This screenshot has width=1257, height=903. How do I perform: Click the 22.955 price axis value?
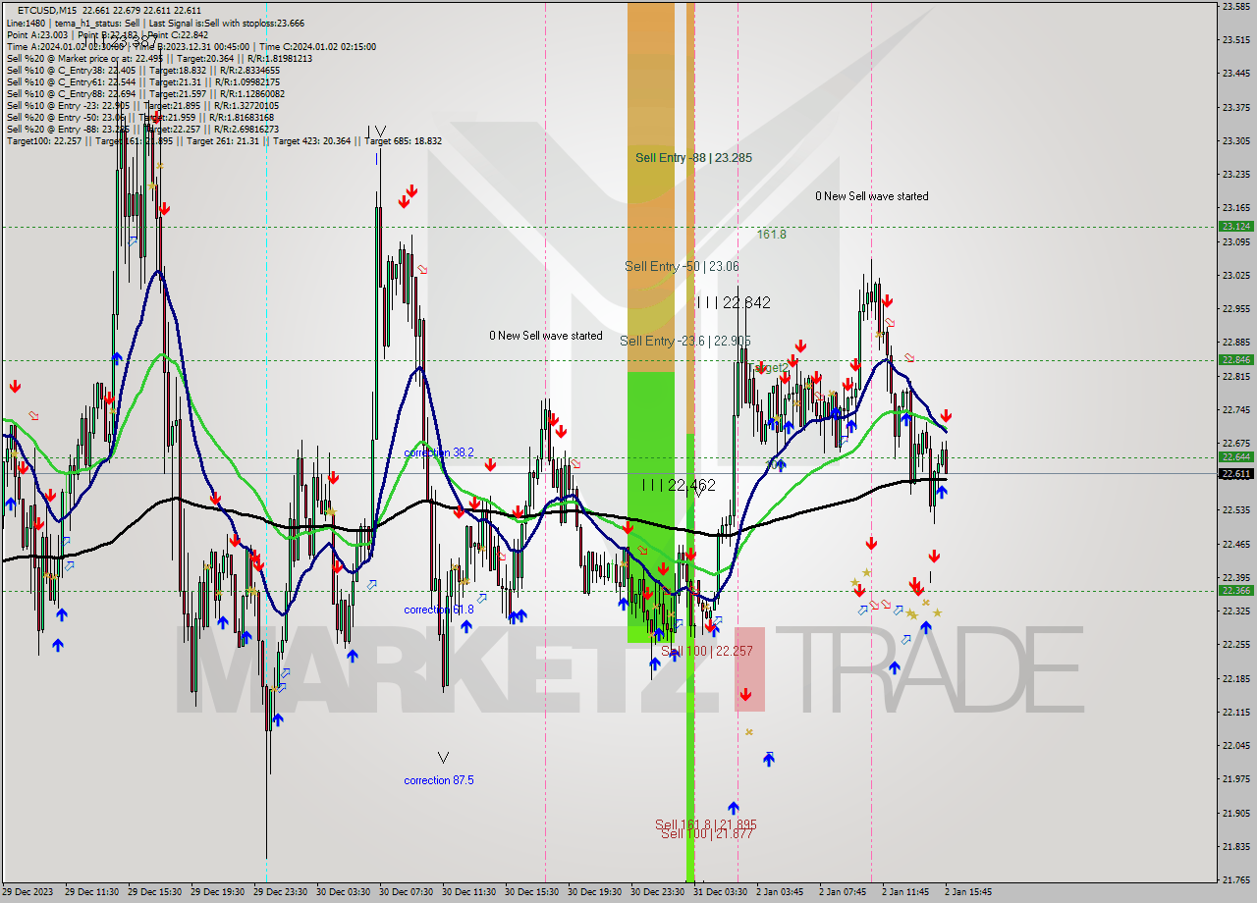click(1235, 308)
